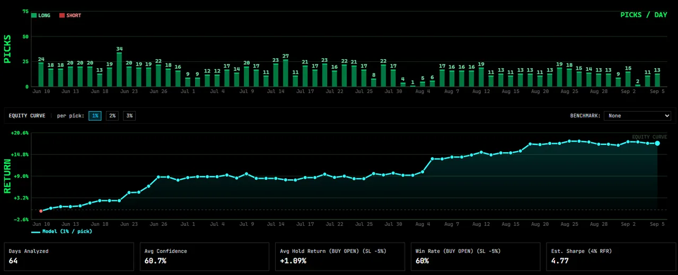Click the Aug 25 label on picks chart
The image size is (678, 275).
(x=569, y=91)
